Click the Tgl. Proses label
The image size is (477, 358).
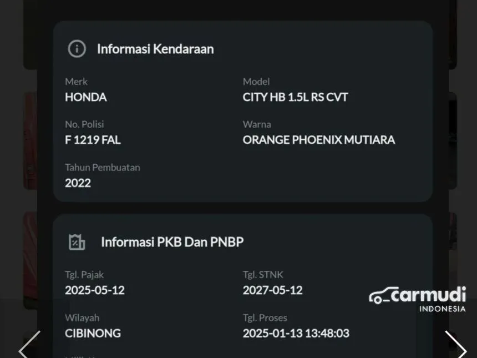[x=265, y=318]
